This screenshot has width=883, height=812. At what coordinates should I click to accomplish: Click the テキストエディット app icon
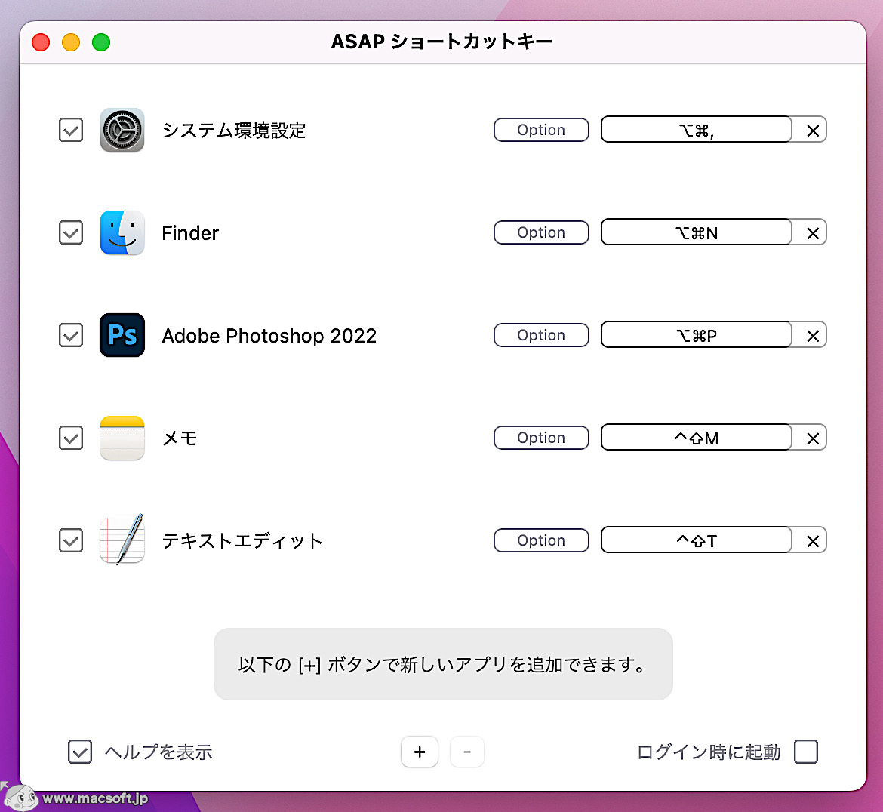tap(122, 540)
